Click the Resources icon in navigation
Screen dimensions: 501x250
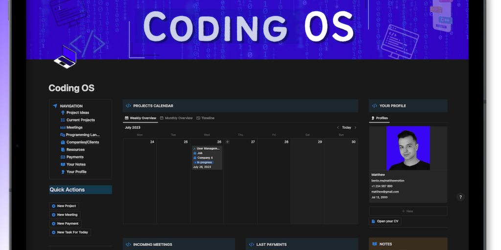(63, 150)
